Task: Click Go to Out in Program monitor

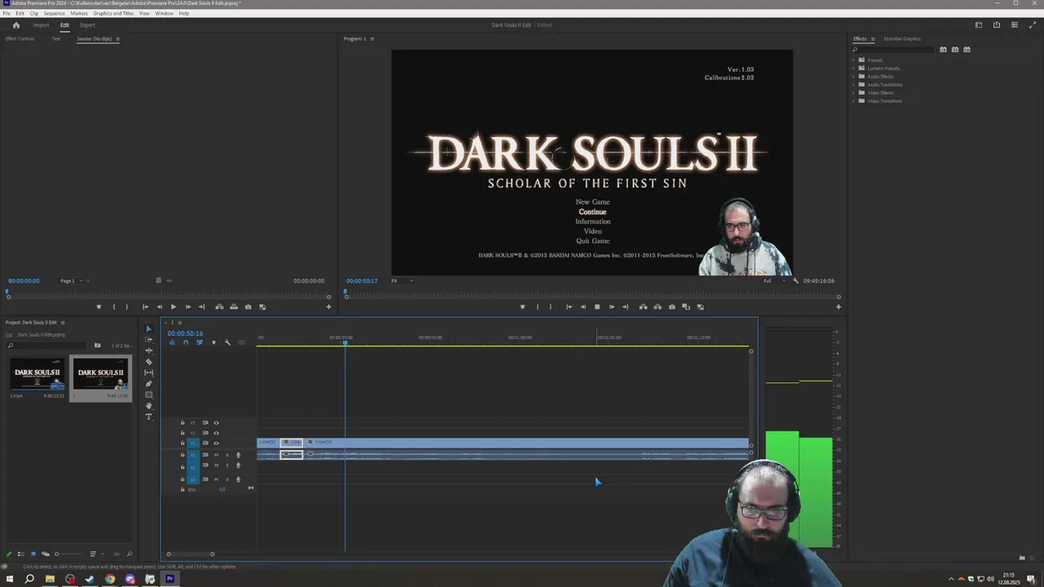Action: (626, 307)
